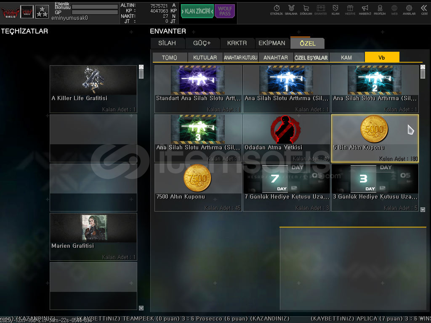Click equipment list scrollbar down arrow

[141, 308]
